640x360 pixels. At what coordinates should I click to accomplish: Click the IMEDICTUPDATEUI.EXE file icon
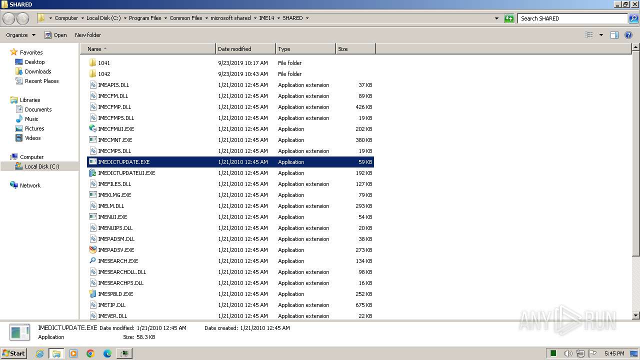(92, 173)
